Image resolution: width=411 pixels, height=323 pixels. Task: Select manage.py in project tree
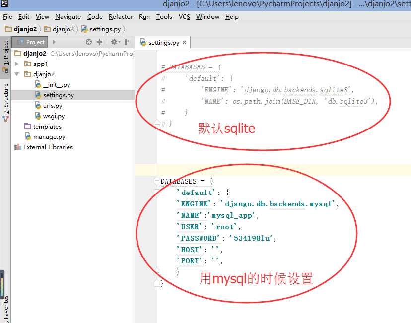(73, 136)
